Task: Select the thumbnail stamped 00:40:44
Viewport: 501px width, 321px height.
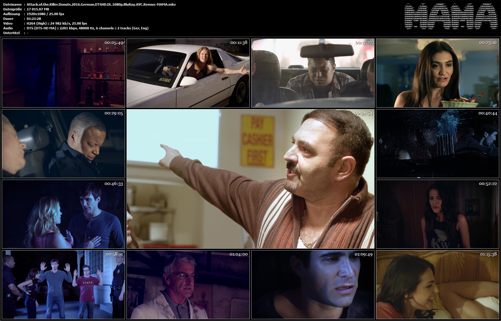Action: [437, 143]
